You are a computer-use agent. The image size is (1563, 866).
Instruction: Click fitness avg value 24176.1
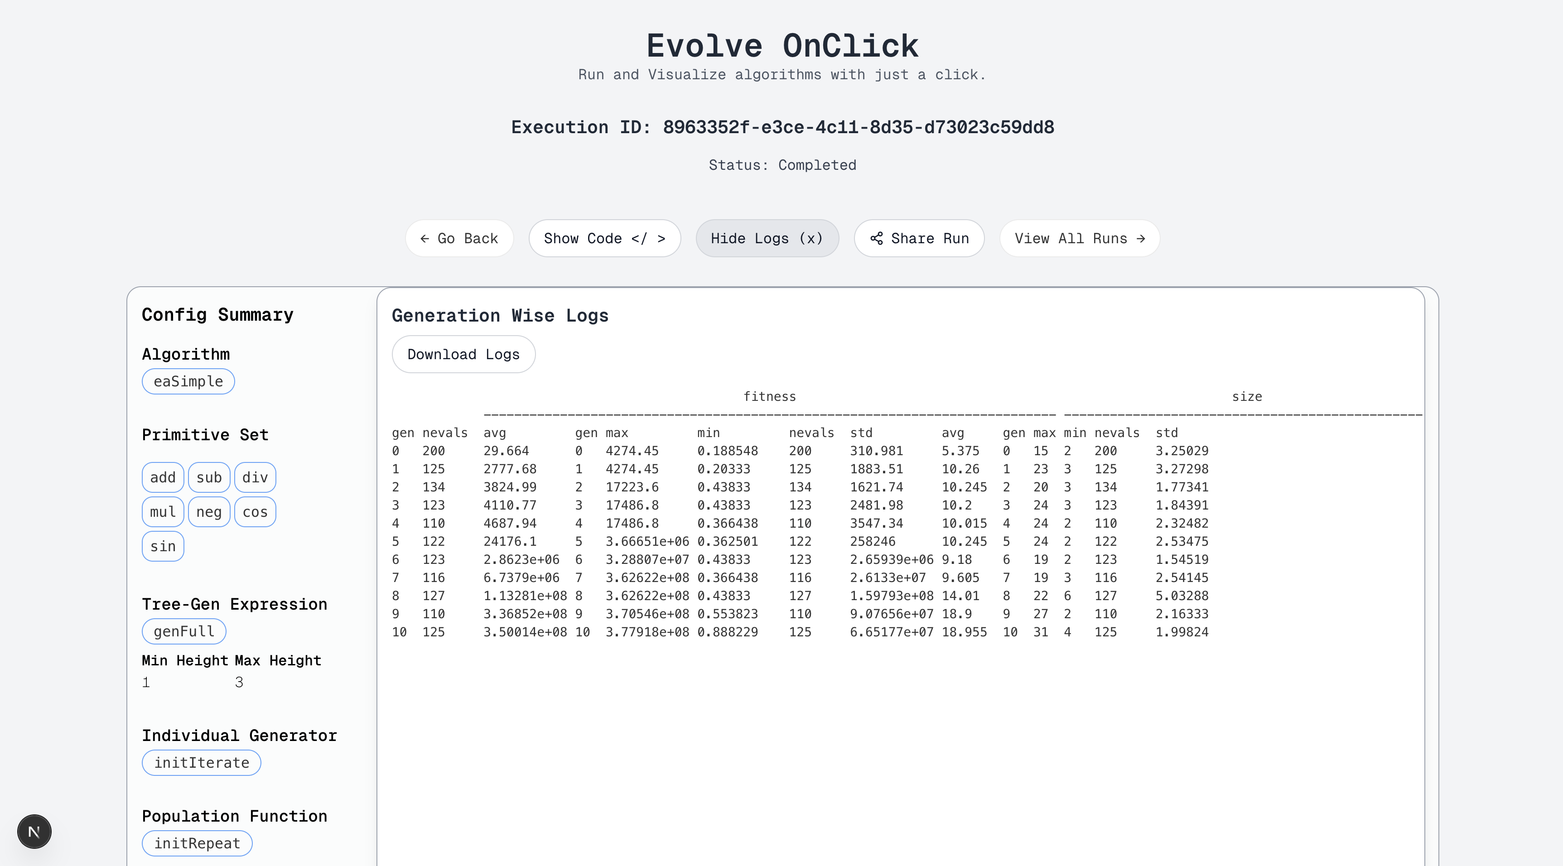coord(510,542)
